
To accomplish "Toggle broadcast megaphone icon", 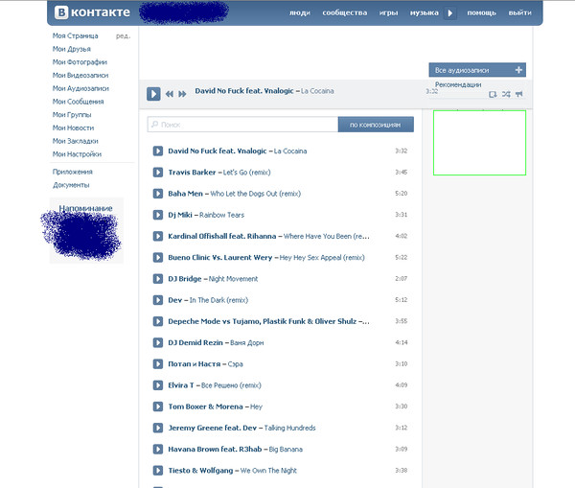I will point(518,94).
